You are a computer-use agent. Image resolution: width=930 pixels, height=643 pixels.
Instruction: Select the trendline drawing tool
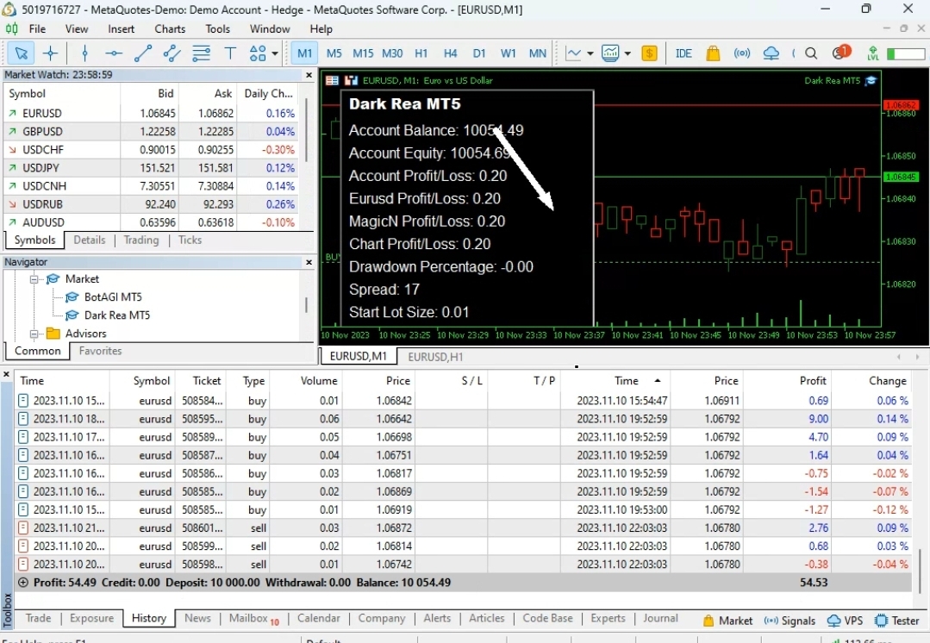[143, 53]
